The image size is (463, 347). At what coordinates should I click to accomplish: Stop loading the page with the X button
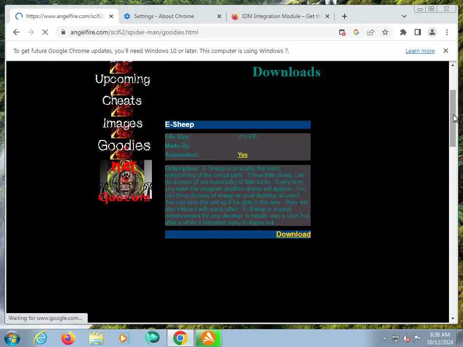pyautogui.click(x=45, y=32)
